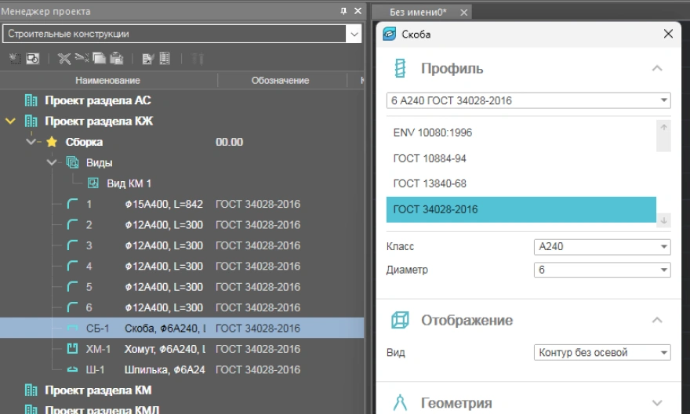
Task: Click the paste icon in project manager toolbar
Action: 116,58
